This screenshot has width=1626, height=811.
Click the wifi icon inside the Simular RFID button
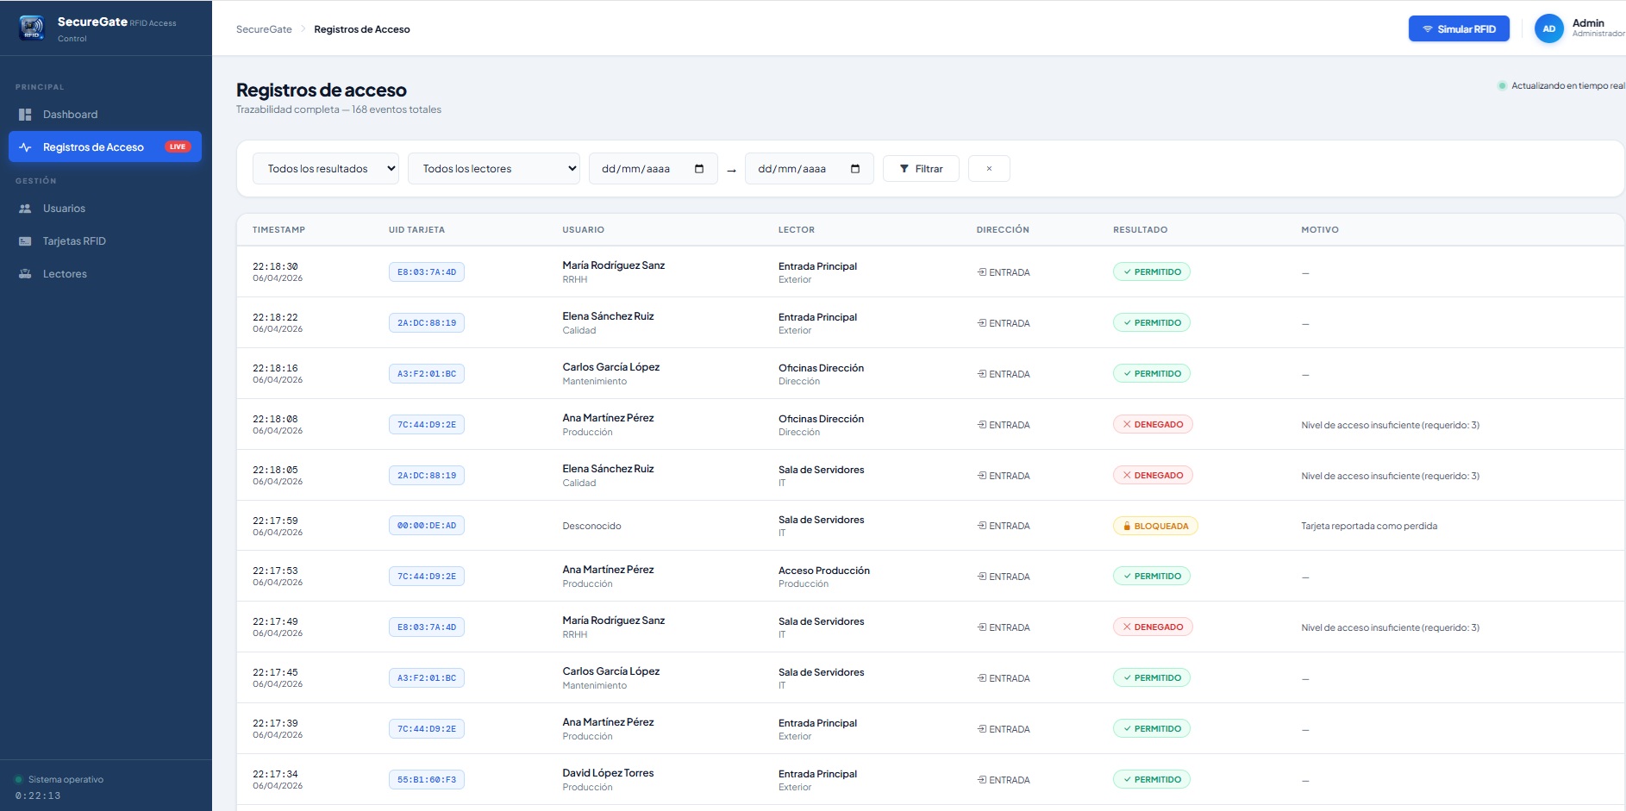[x=1428, y=28]
